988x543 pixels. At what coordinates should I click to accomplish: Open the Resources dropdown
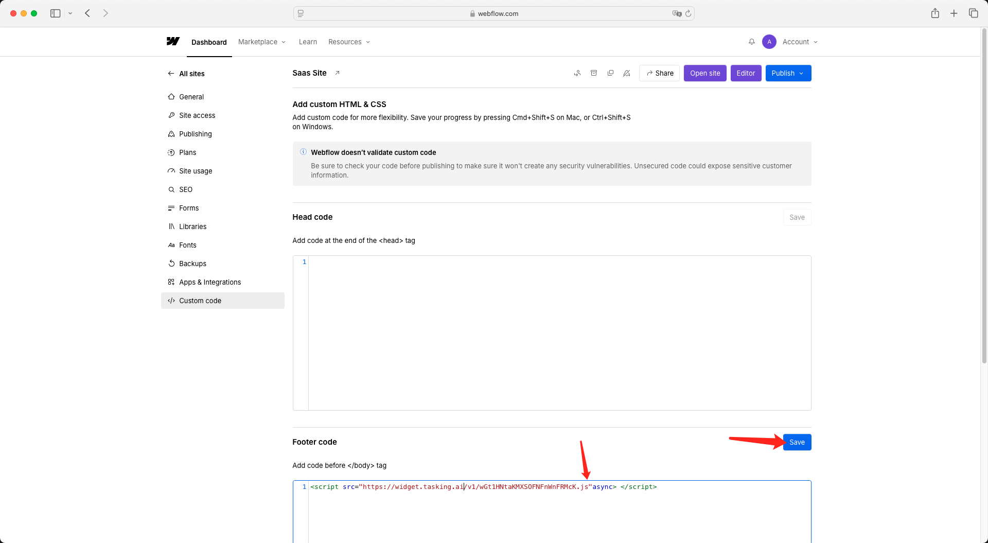click(349, 42)
